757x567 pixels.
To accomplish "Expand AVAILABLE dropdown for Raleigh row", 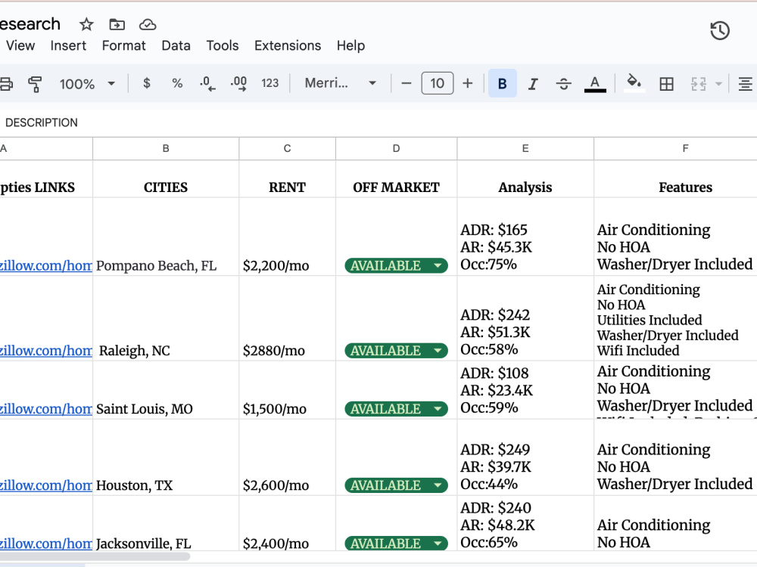I will (438, 351).
